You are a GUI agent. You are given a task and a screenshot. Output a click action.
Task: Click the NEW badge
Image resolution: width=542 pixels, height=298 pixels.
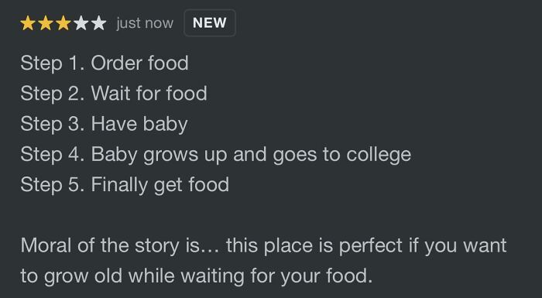point(210,22)
